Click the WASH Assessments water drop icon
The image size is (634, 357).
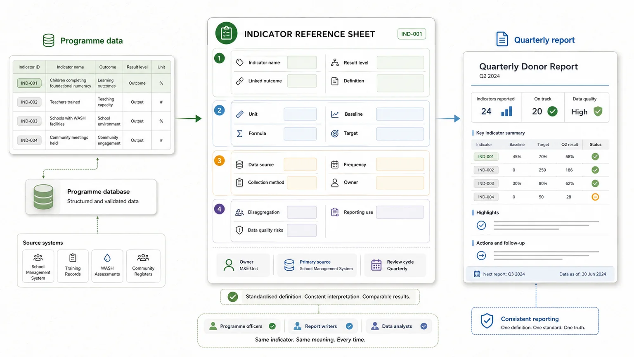107,258
